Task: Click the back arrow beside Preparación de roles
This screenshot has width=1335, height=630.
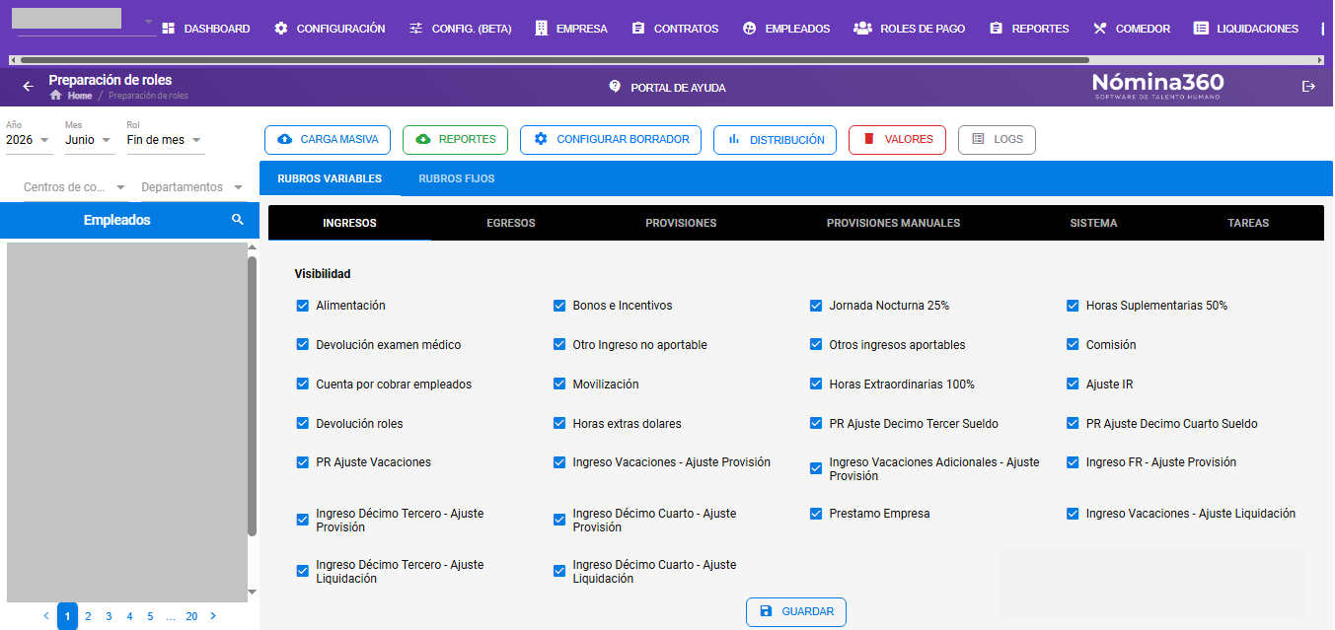Action: click(x=28, y=87)
